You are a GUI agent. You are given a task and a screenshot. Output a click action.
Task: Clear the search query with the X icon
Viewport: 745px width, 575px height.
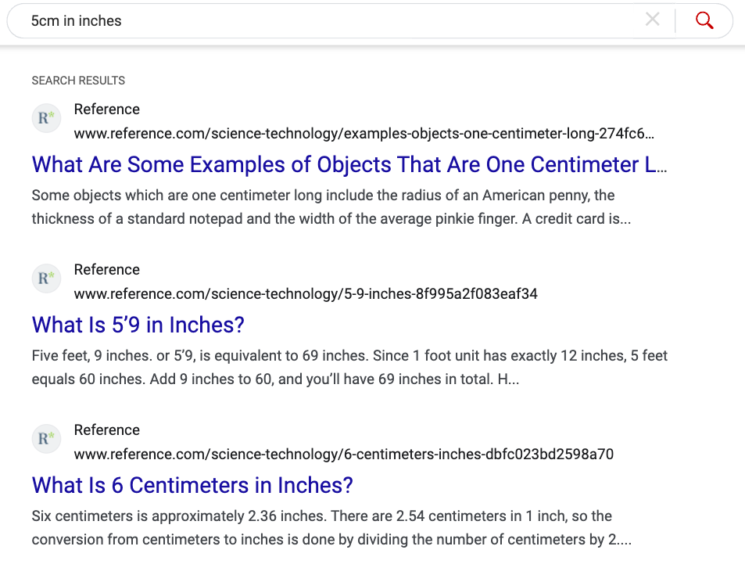pos(652,20)
